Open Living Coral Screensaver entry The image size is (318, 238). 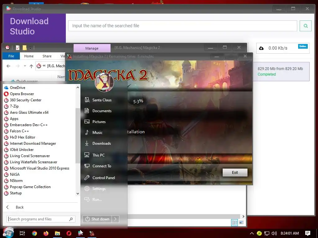27,156
